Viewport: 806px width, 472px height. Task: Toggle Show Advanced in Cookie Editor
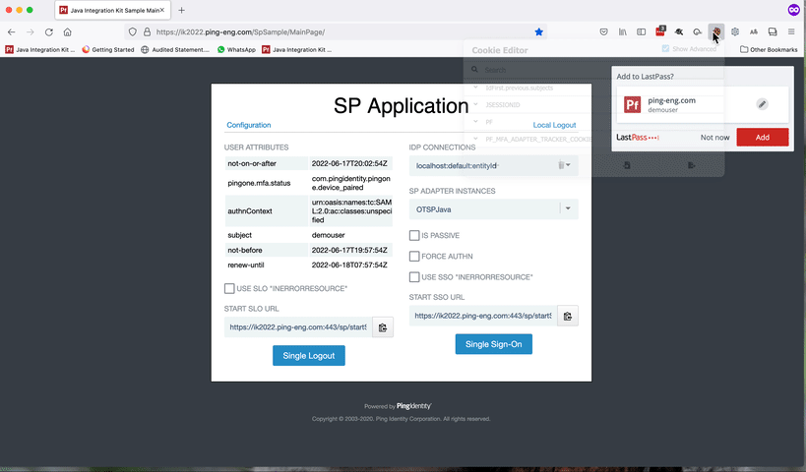click(x=665, y=49)
